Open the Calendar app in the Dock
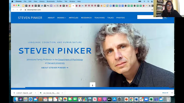Viewport: 184px width, 103px height. (x=45, y=99)
